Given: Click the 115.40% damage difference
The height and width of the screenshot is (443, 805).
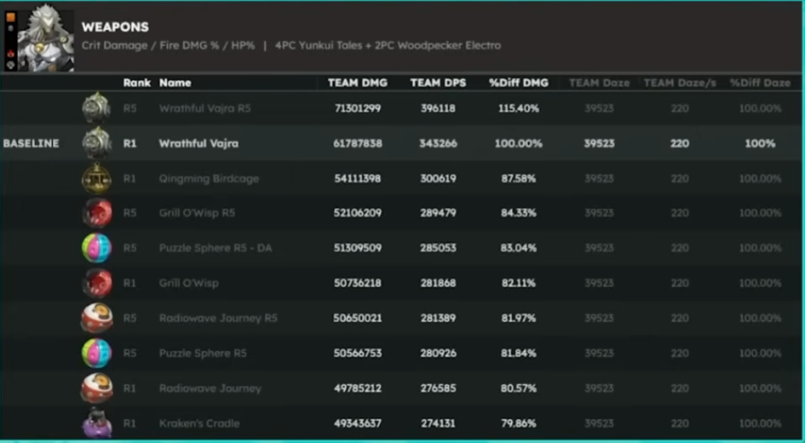Looking at the screenshot, I should (x=519, y=108).
